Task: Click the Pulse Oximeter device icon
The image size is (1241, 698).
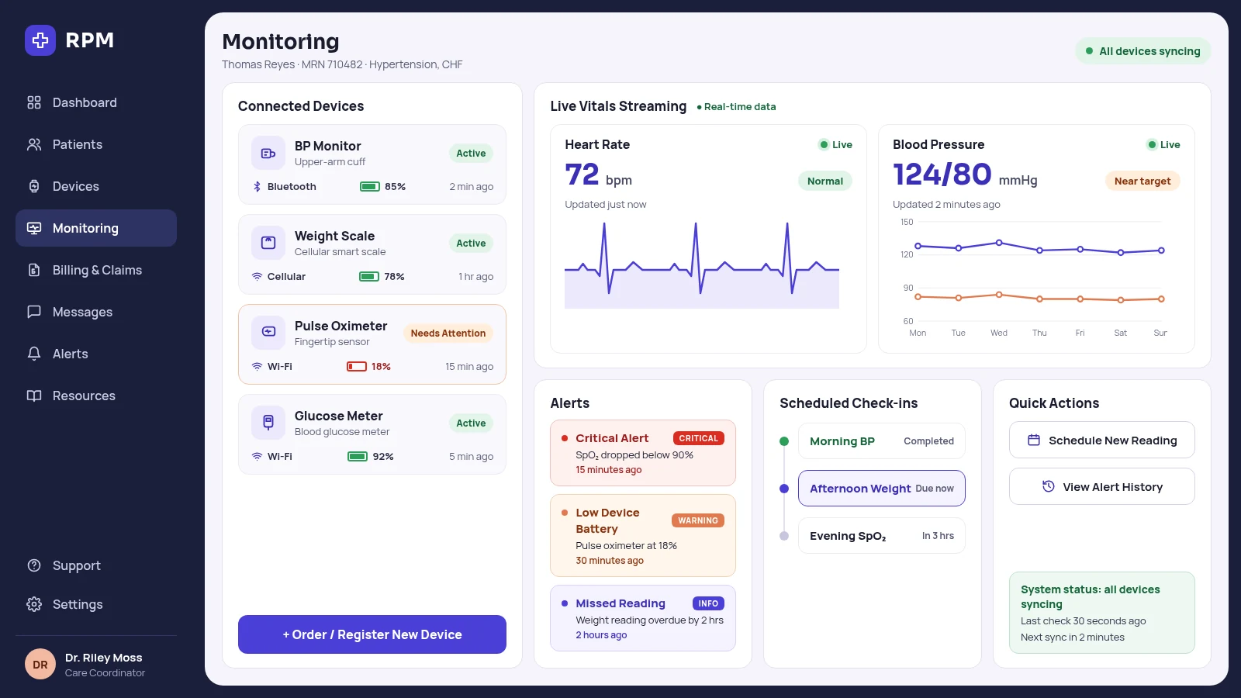Action: [x=268, y=333]
